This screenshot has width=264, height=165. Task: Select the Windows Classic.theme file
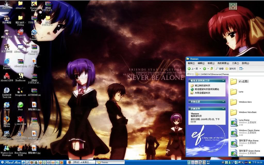[x=245, y=133]
